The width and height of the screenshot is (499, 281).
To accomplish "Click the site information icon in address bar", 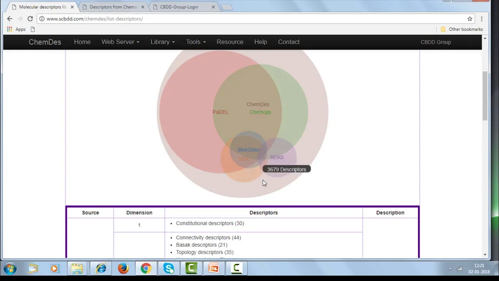I will (42, 19).
